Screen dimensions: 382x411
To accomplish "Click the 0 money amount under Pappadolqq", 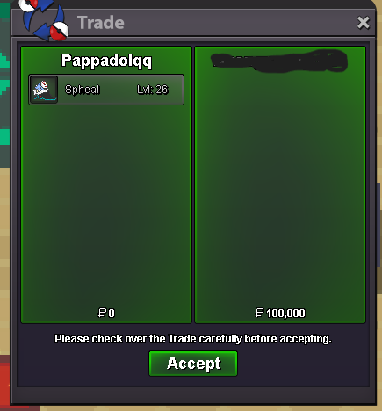I will coord(112,314).
